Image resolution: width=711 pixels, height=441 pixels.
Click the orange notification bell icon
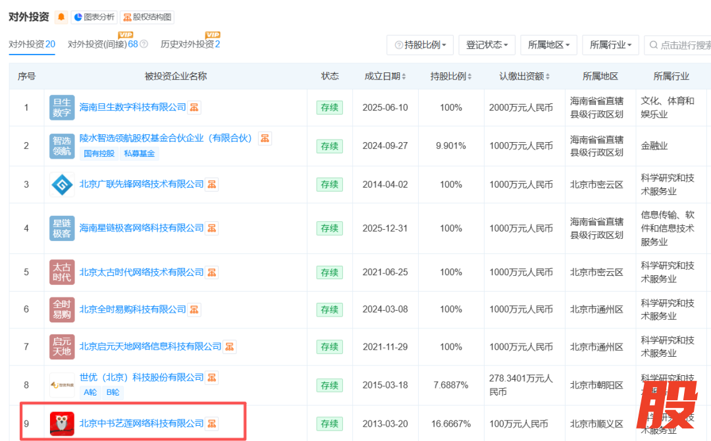coord(61,17)
